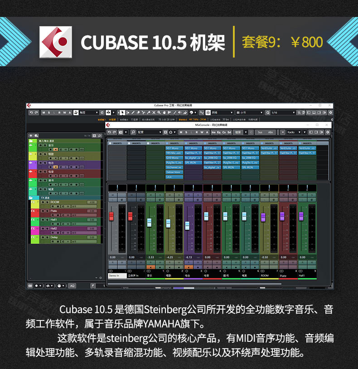
Task: Mute the 电台 channel in MixConsole
Action: click(x=189, y=195)
